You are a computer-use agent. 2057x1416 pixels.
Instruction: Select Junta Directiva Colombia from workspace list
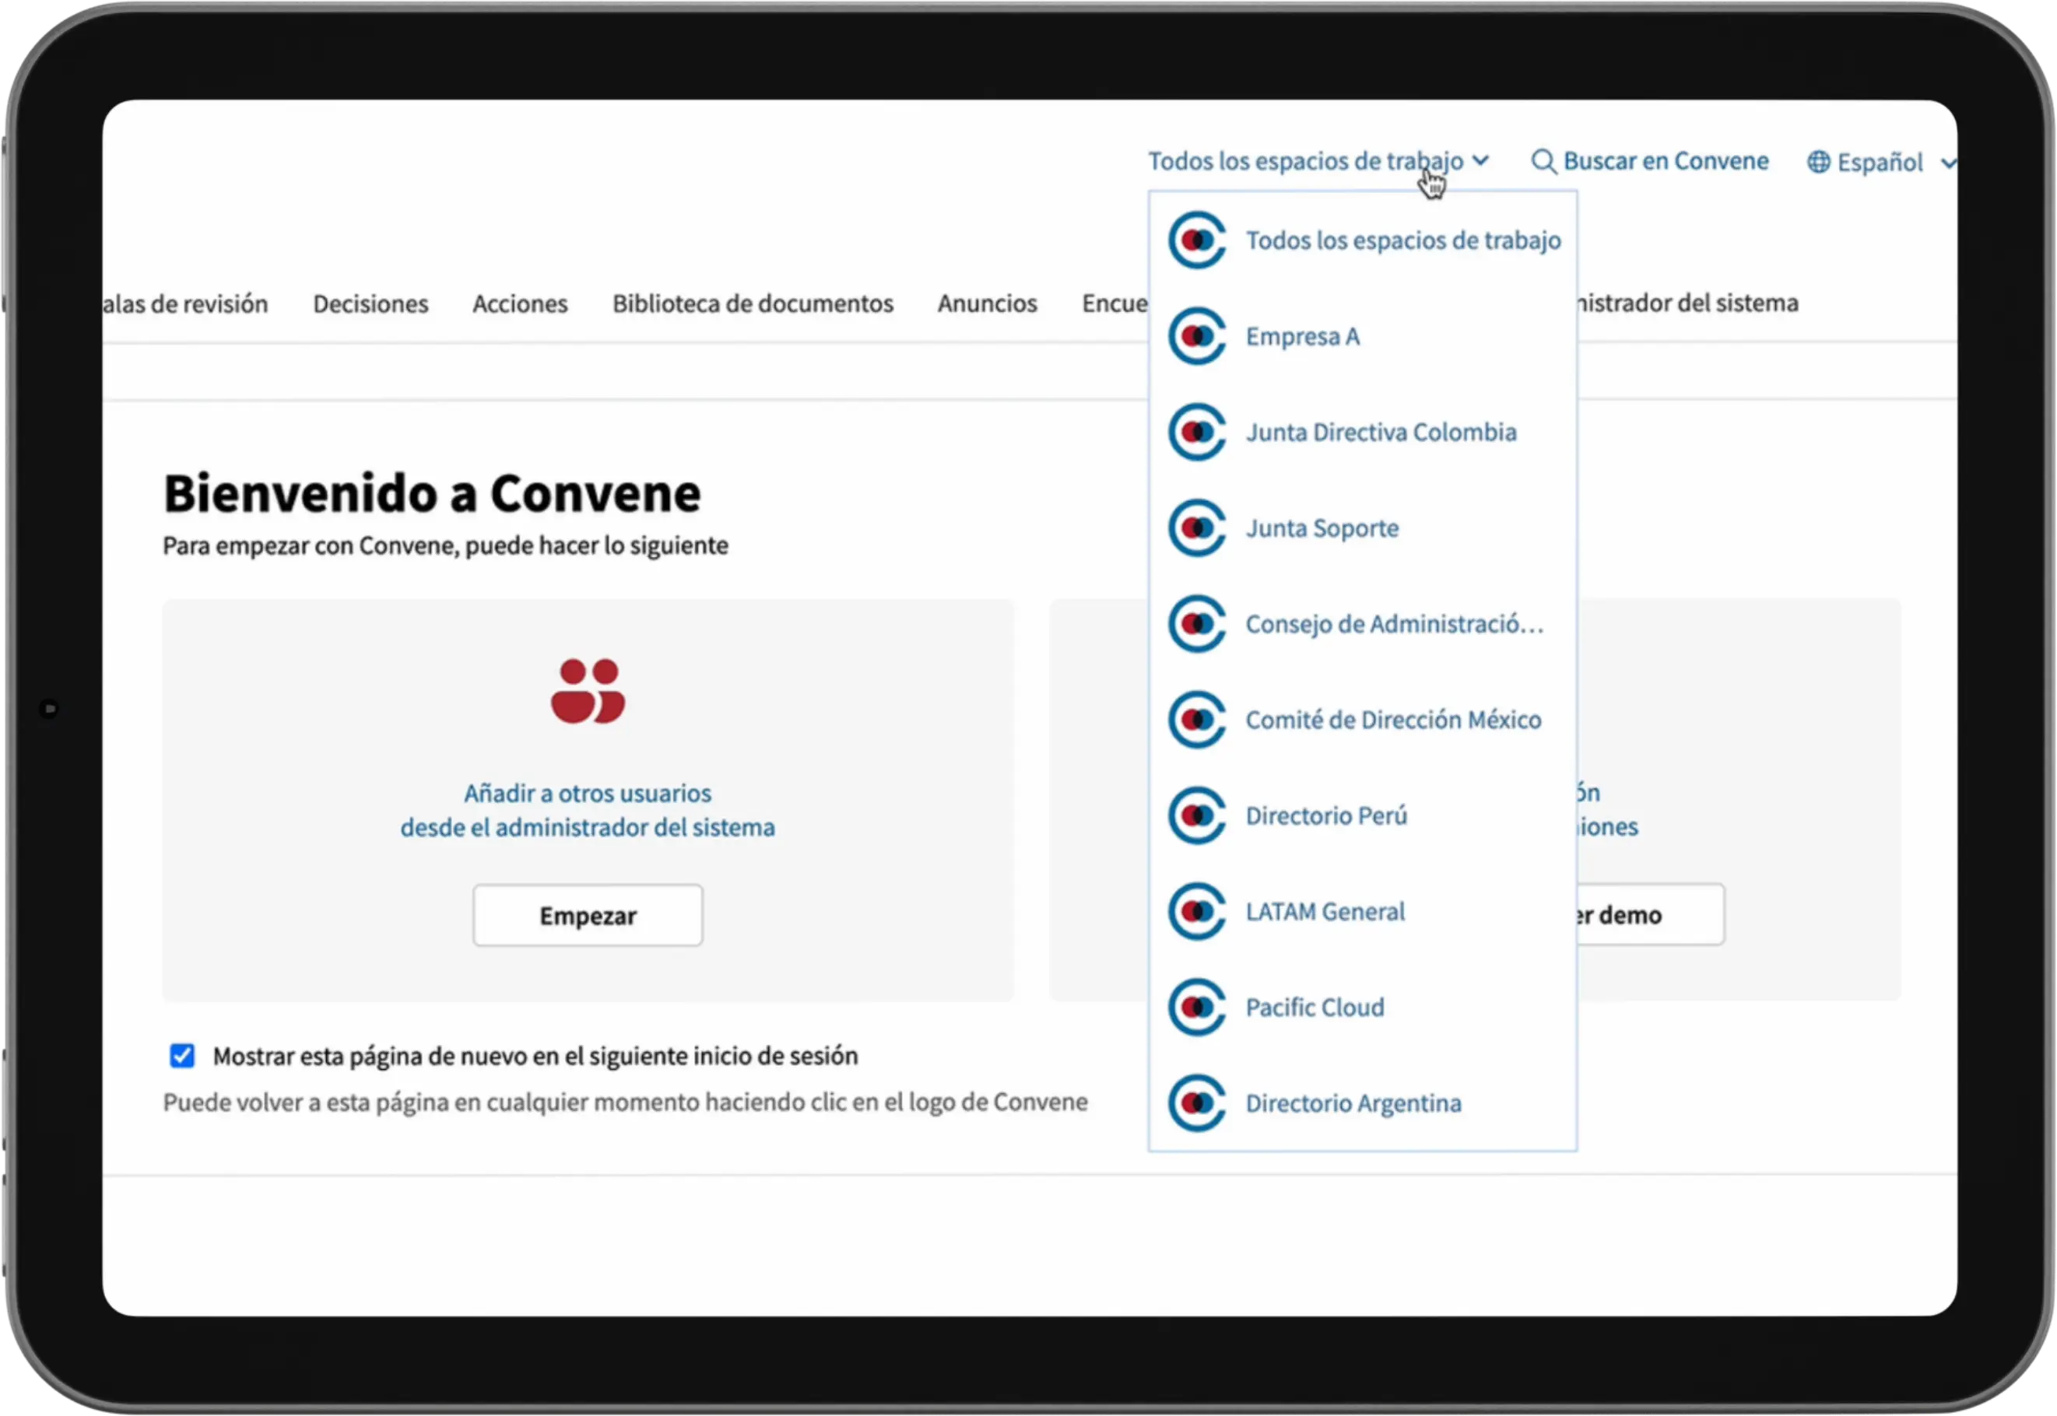pyautogui.click(x=1380, y=432)
